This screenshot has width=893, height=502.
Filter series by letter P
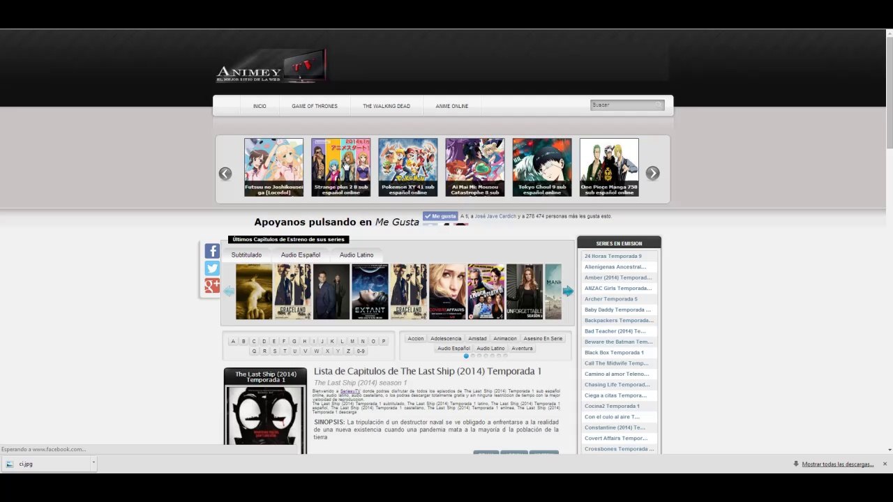point(384,342)
